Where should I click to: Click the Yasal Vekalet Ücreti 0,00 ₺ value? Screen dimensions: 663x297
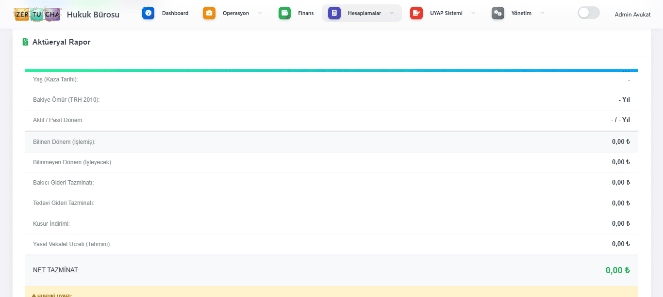(x=621, y=244)
